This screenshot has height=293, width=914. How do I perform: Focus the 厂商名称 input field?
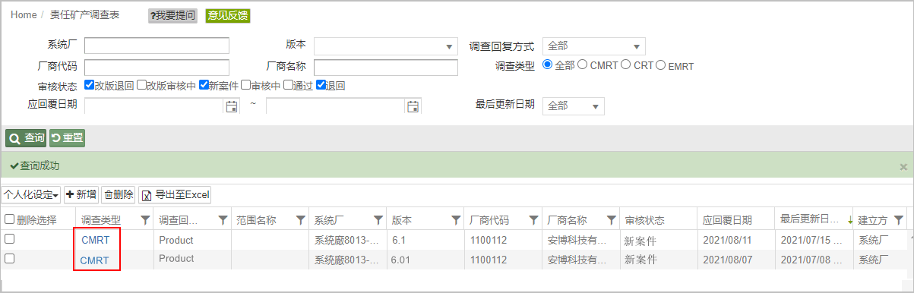click(386, 68)
